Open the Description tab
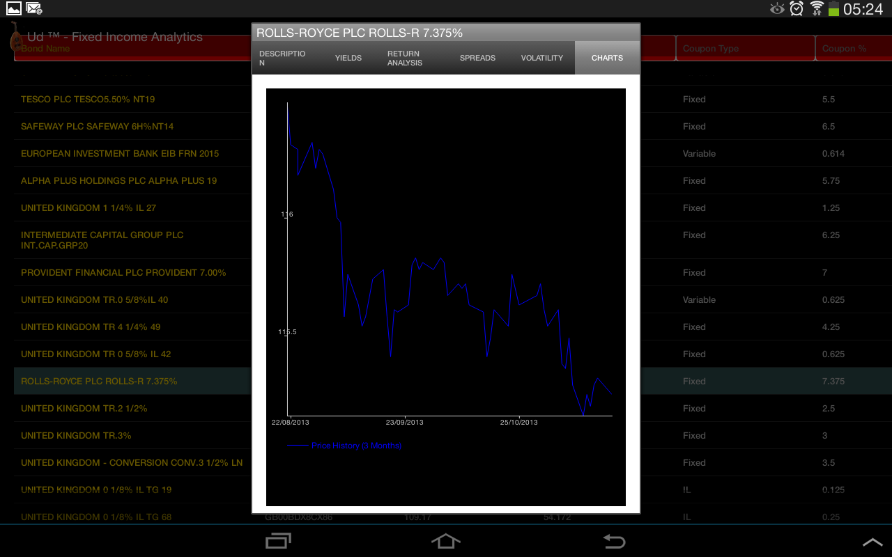 282,58
